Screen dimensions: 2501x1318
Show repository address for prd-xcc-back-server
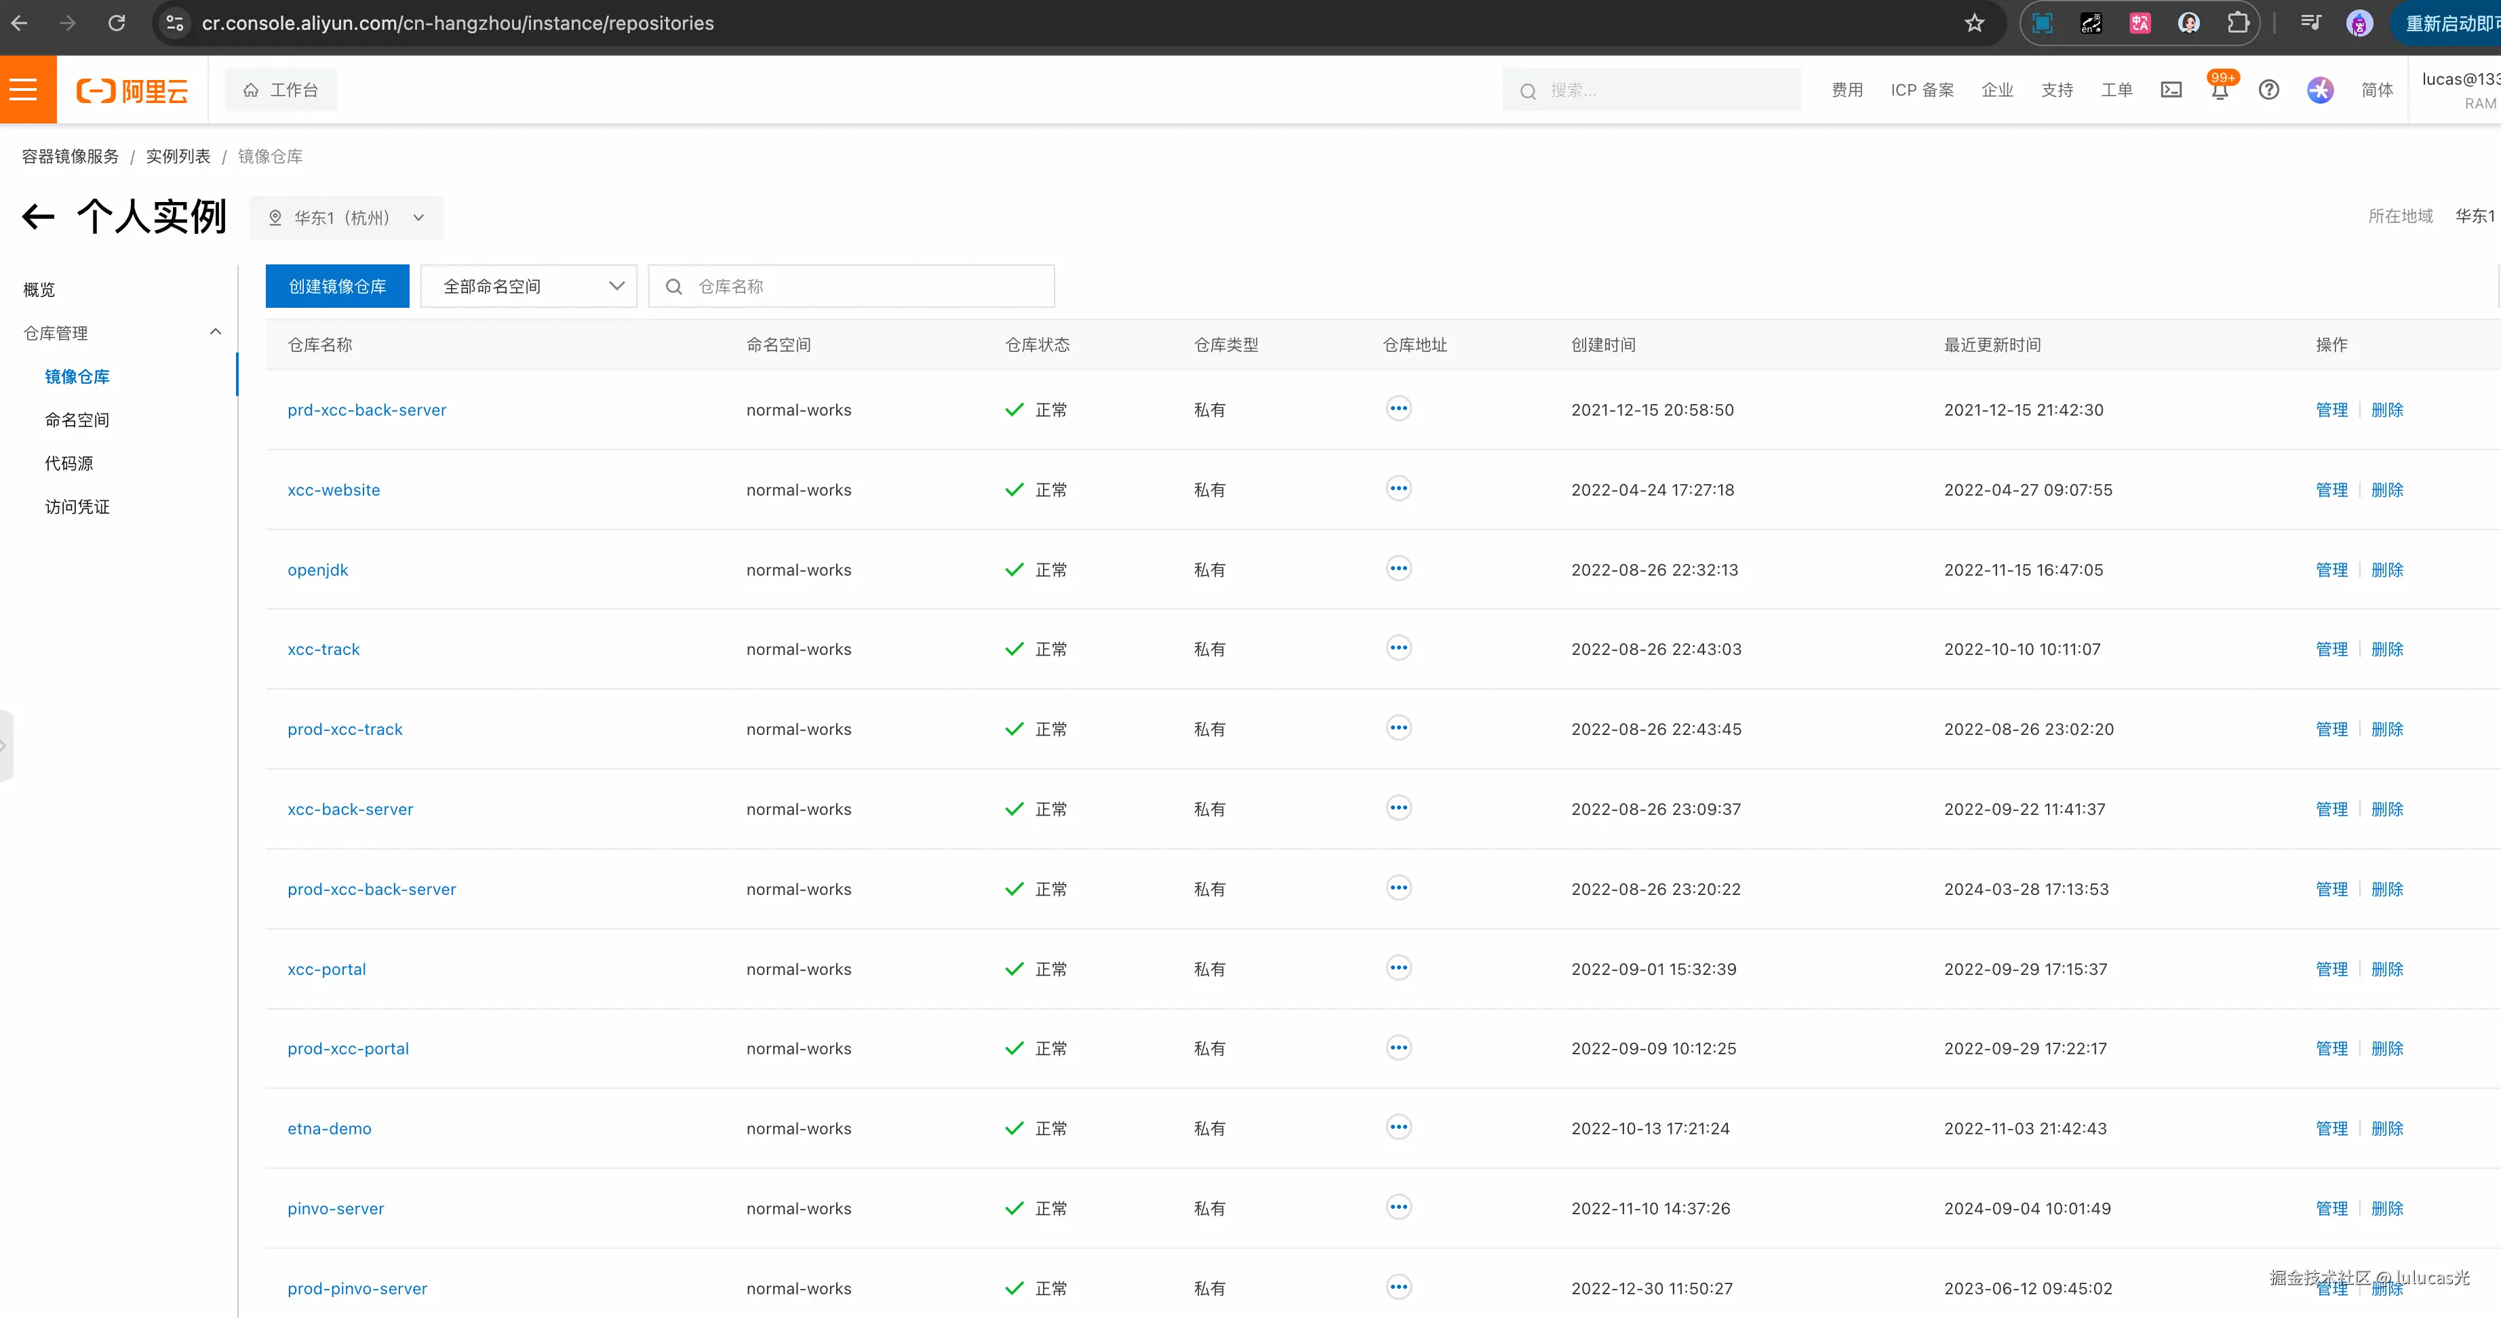(1398, 409)
